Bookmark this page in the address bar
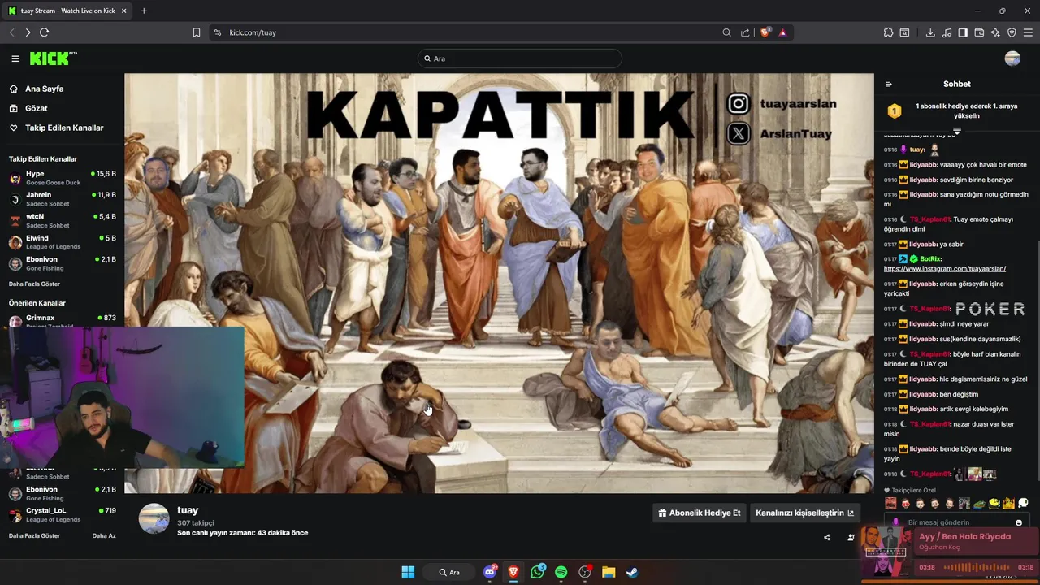Screen dimensions: 1040x585 coord(197,32)
